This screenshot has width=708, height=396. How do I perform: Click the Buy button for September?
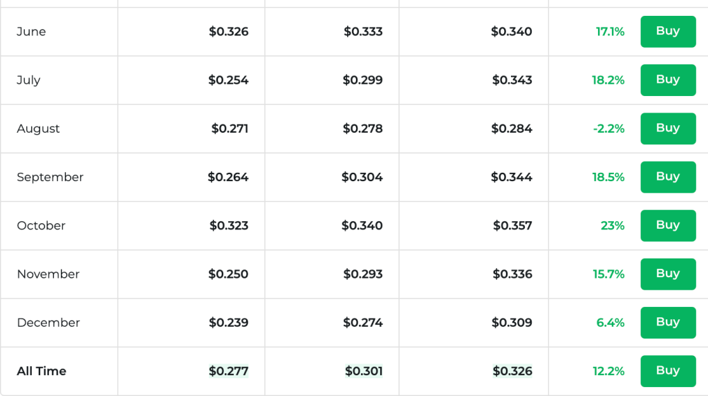[x=668, y=177]
